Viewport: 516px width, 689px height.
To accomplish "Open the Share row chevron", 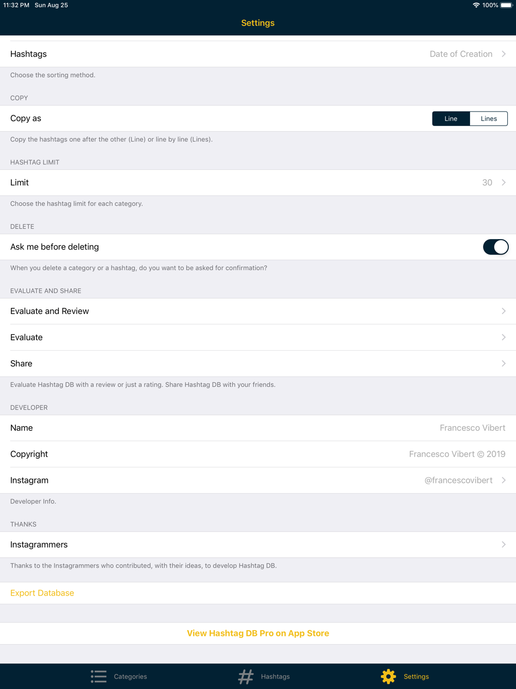I will [504, 364].
